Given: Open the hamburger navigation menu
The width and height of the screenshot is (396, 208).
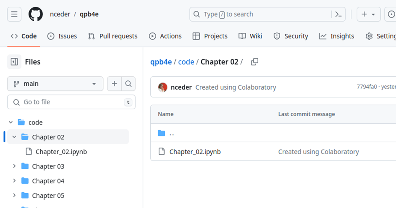Looking at the screenshot, I should tap(14, 14).
